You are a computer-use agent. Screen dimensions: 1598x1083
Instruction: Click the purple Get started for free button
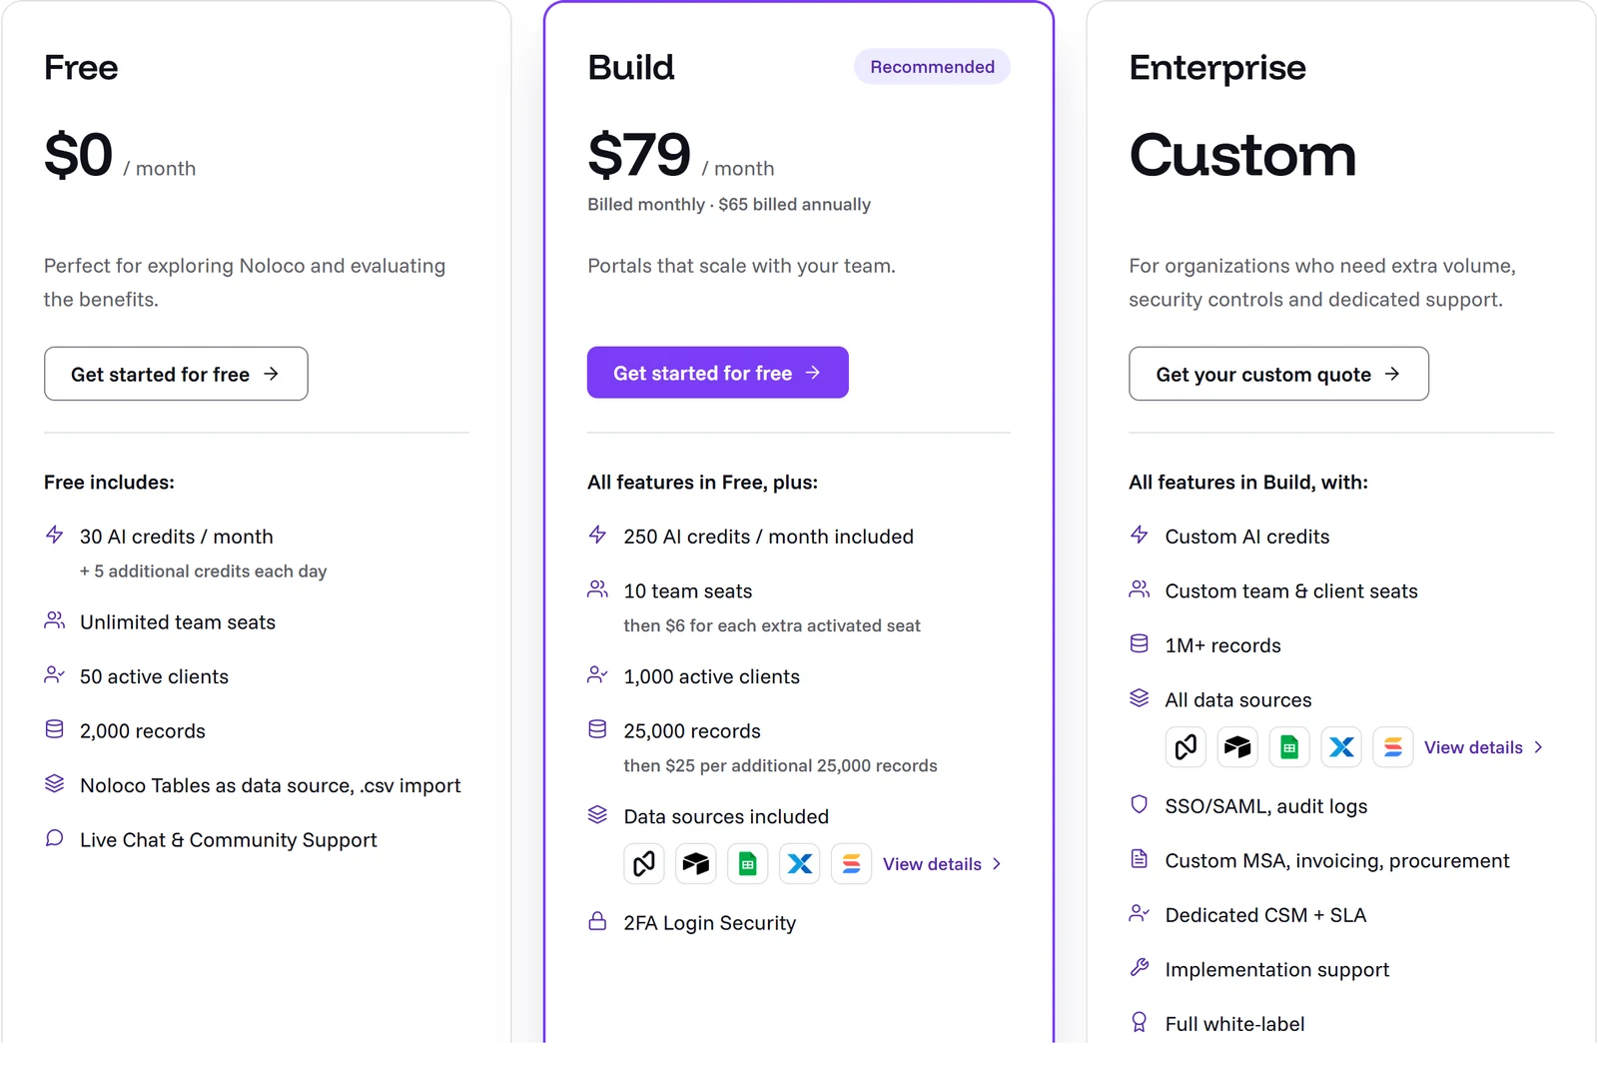(718, 373)
